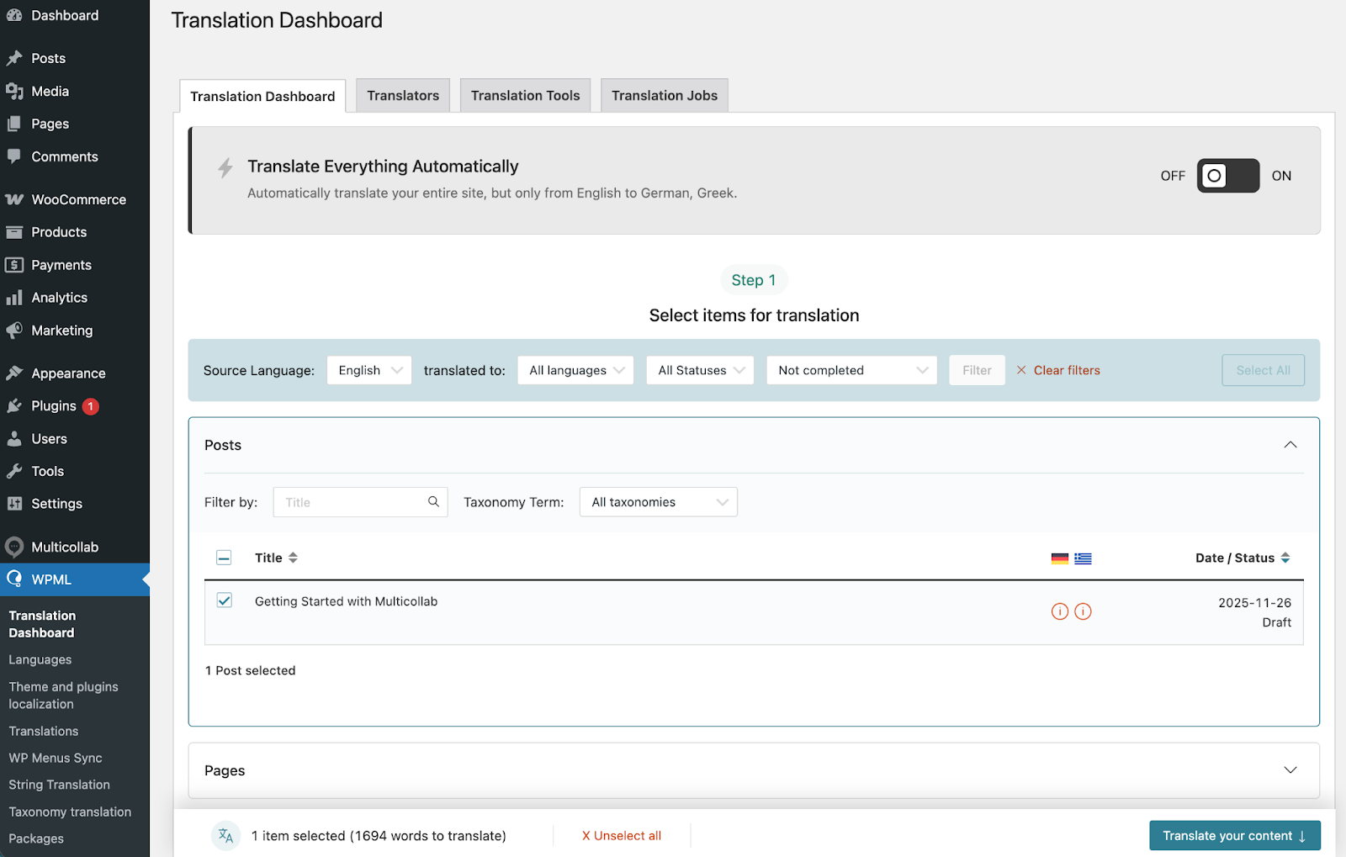
Task: Open the All languages dropdown
Action: (x=575, y=370)
